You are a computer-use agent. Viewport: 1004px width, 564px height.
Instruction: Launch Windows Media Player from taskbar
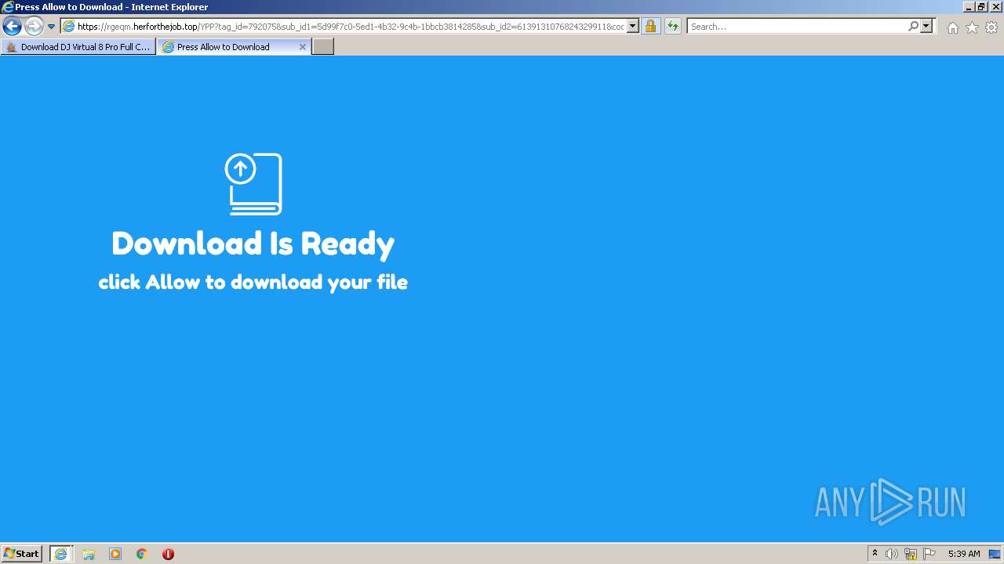[x=115, y=554]
